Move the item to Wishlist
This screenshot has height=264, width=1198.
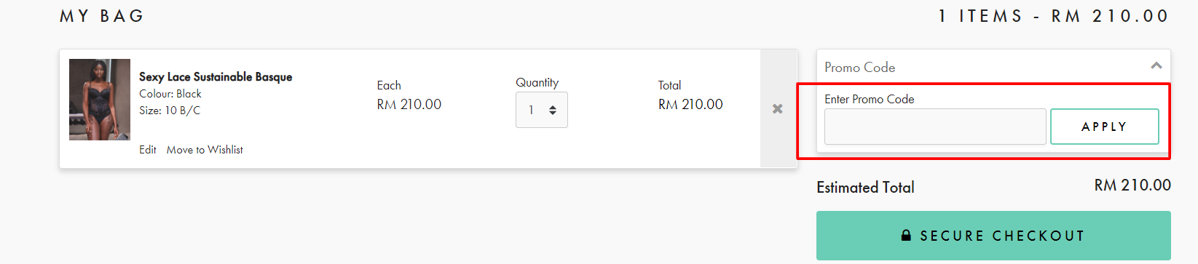click(205, 149)
